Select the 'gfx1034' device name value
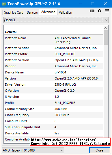Screen dimensions: 112x155 (x=60, y=73)
